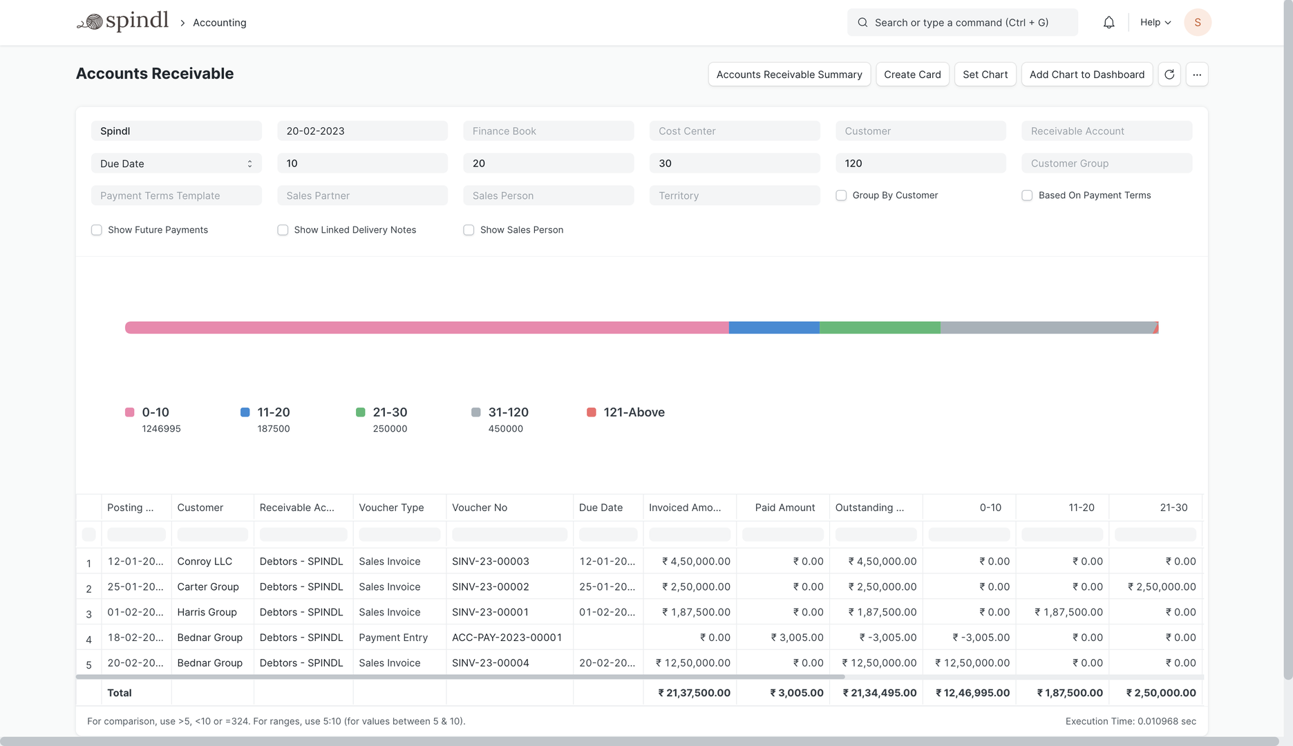Viewport: 1293px width, 746px height.
Task: Click the Payment Entry voucher type cell
Action: pos(399,638)
